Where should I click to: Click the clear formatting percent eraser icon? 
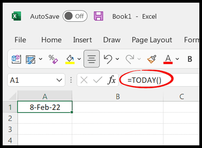pos(53,59)
